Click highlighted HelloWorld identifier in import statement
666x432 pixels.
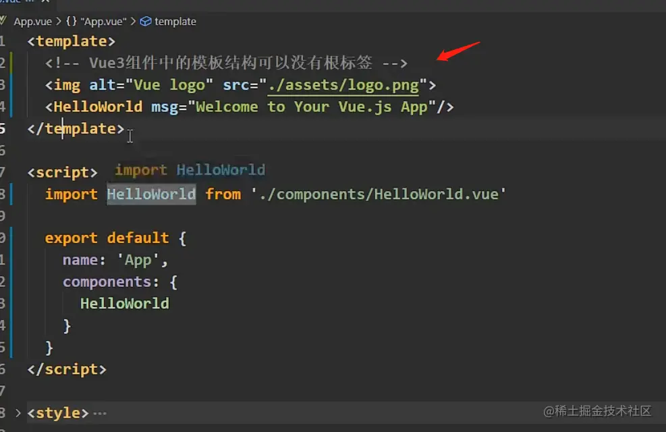[x=151, y=194]
